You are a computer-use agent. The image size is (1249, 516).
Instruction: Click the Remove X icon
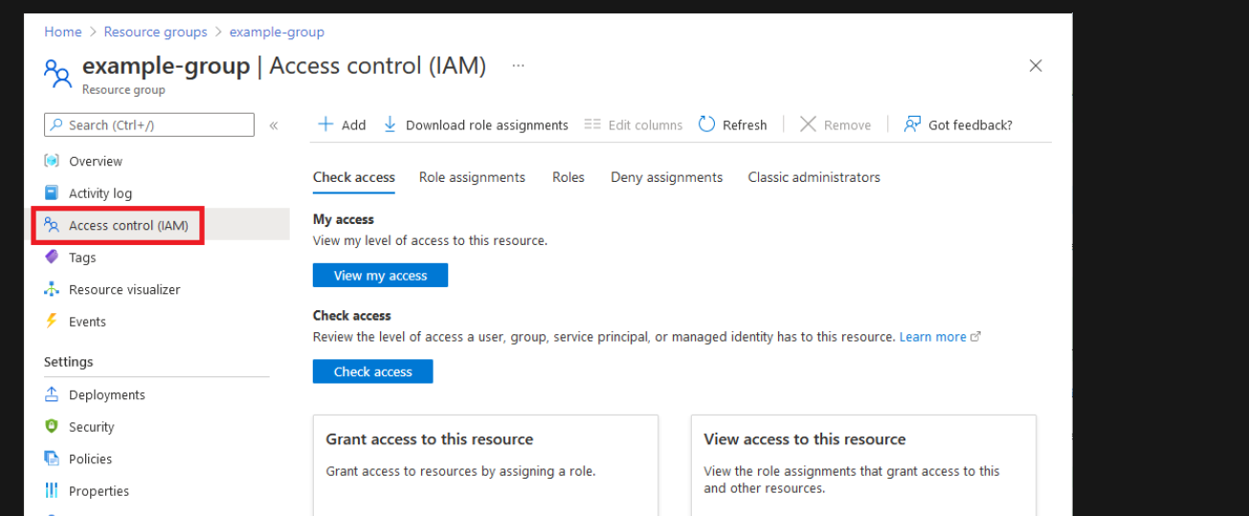808,124
